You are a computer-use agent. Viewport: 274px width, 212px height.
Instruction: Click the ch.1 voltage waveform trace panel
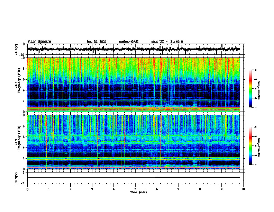(x=135, y=49)
